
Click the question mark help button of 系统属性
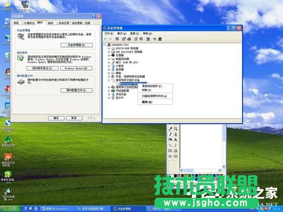pyautogui.click(x=94, y=16)
